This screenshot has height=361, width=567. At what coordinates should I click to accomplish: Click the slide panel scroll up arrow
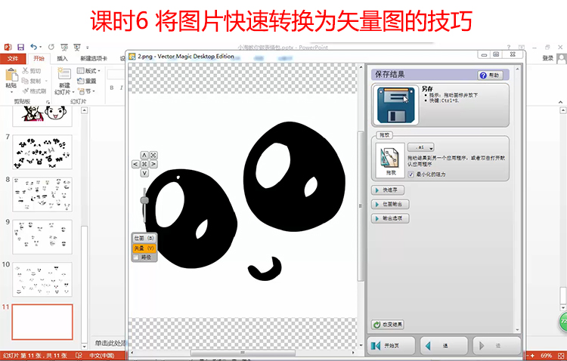pos(84,110)
